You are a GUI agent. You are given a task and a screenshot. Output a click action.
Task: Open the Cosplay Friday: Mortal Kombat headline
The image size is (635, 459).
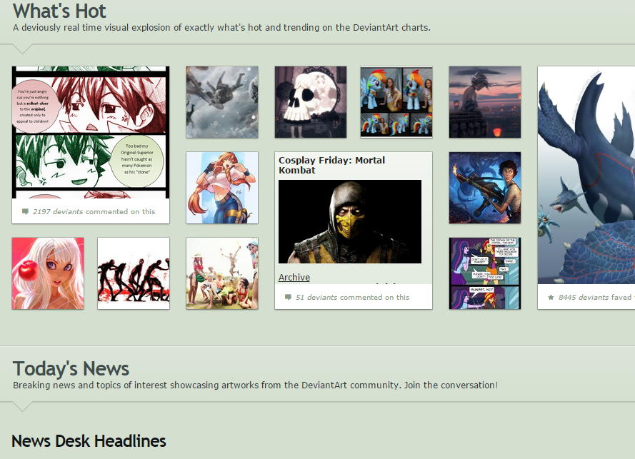click(331, 165)
